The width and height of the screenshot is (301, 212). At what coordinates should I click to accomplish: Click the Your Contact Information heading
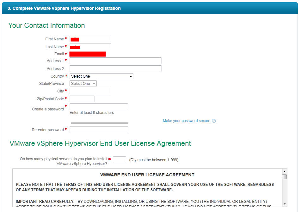click(46, 25)
